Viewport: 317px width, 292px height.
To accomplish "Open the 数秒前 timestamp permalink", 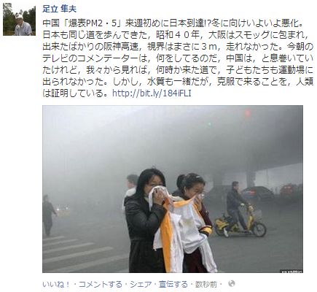I will (x=206, y=284).
